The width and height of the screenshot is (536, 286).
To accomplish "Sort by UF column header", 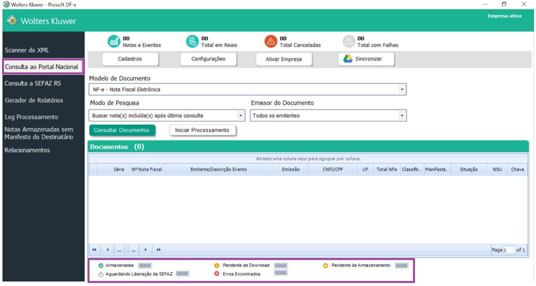I will tap(365, 169).
